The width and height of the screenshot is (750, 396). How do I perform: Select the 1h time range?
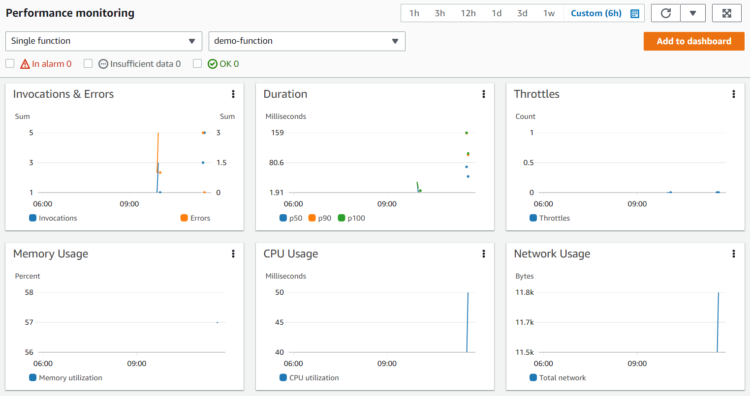(414, 13)
